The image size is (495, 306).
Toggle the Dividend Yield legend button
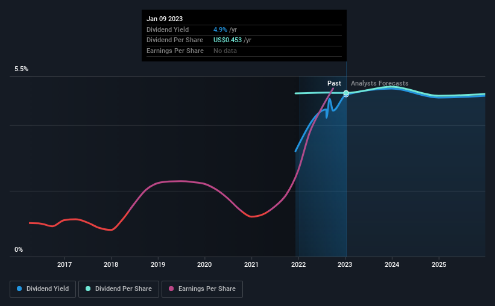coord(43,289)
